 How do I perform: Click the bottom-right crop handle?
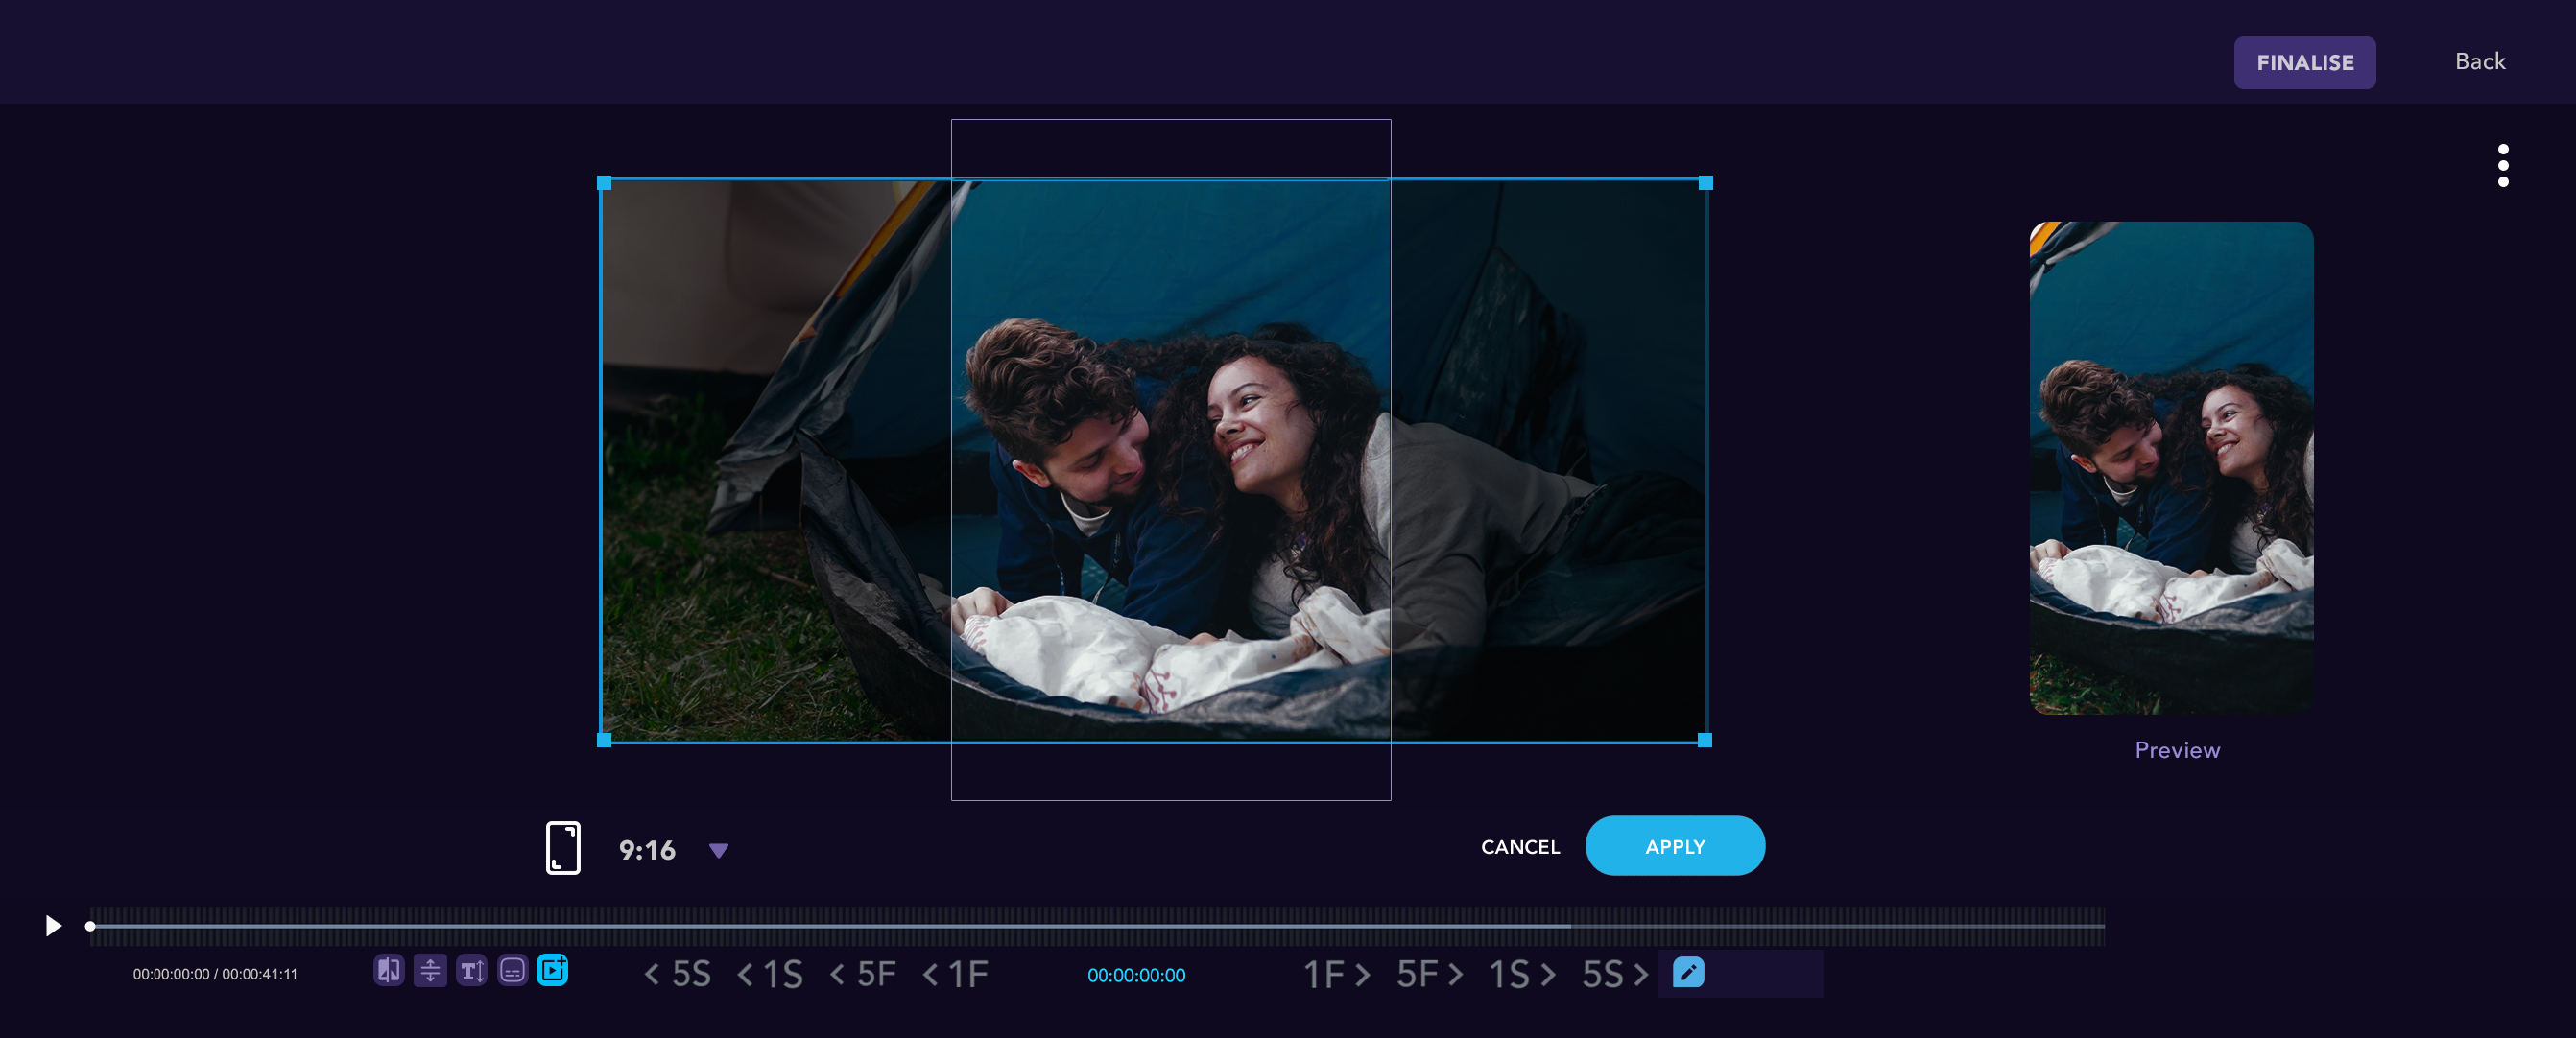coord(1705,740)
